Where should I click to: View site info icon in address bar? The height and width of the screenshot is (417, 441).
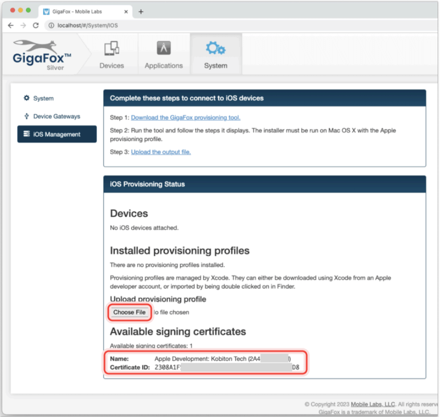(x=51, y=25)
